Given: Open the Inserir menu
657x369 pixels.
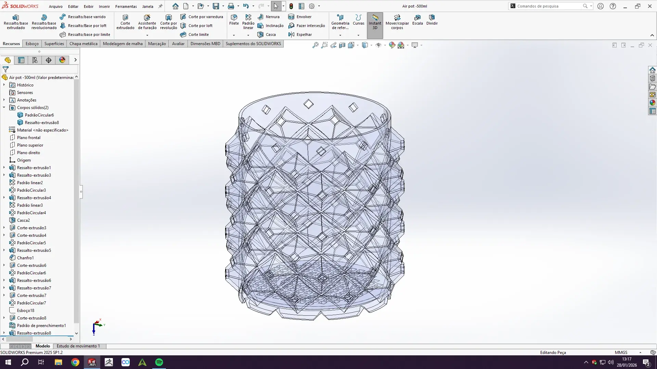Looking at the screenshot, I should pos(104,6).
